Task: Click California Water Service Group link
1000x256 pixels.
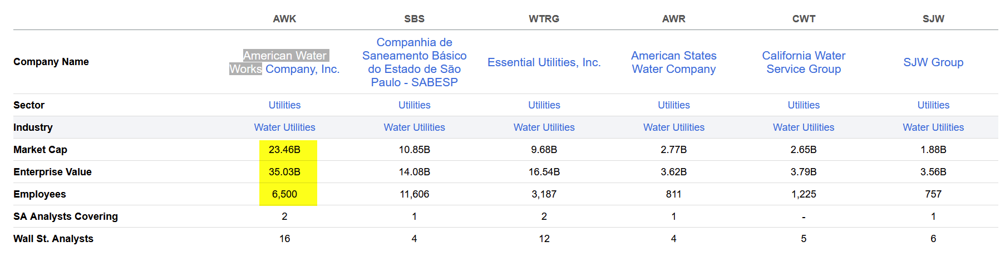Action: [x=803, y=62]
